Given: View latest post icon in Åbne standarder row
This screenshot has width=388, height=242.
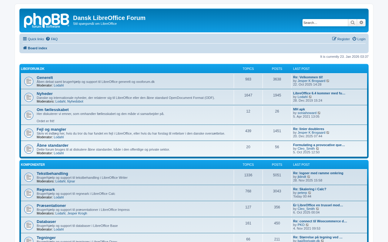Looking at the screenshot, I should [318, 149].
